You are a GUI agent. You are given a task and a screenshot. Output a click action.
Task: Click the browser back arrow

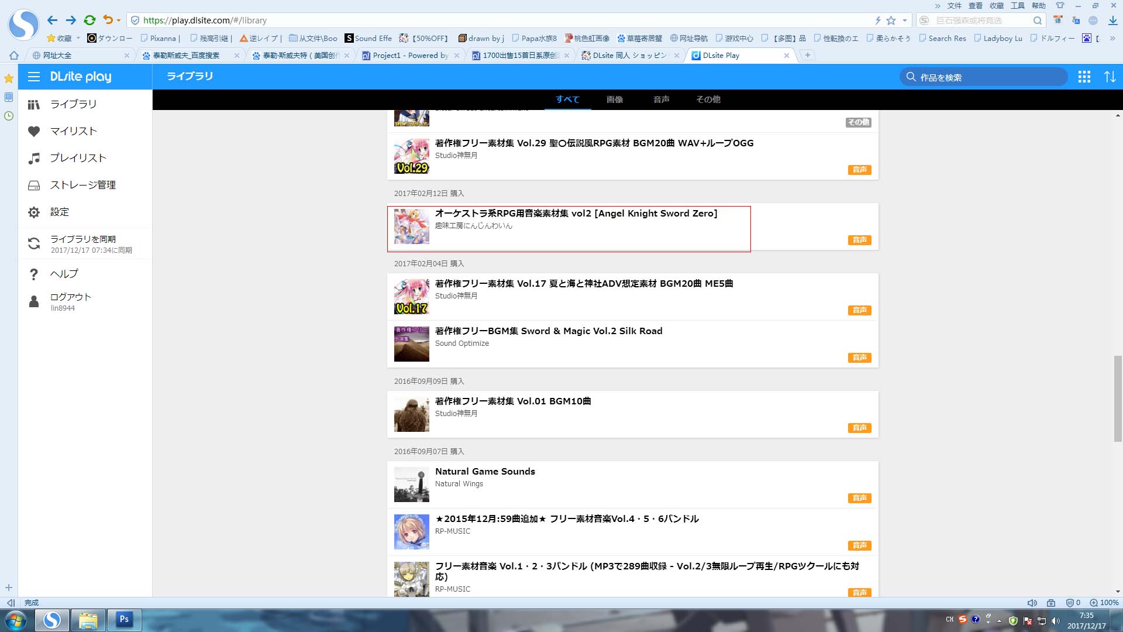pyautogui.click(x=53, y=20)
